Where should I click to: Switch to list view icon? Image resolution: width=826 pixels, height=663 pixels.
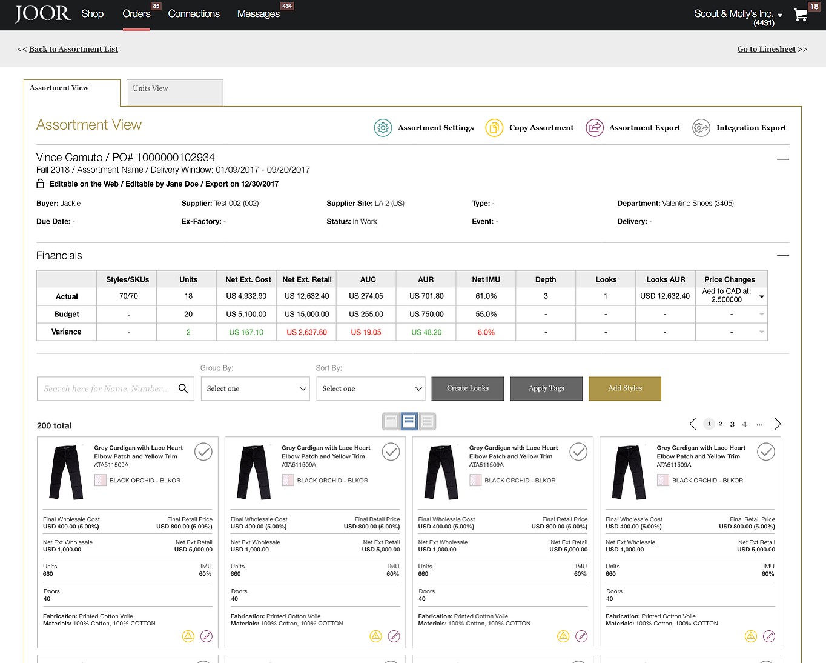(x=427, y=421)
